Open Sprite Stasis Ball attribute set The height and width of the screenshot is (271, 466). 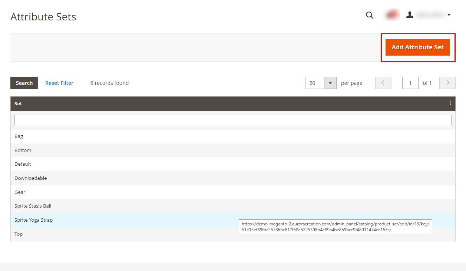point(33,206)
